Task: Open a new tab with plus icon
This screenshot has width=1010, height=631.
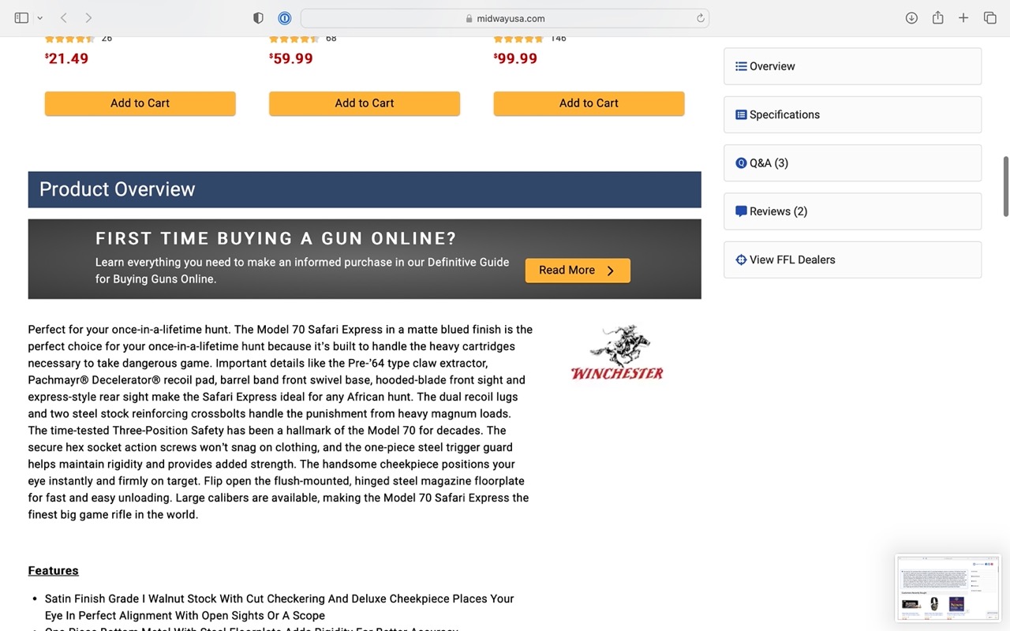Action: (963, 17)
